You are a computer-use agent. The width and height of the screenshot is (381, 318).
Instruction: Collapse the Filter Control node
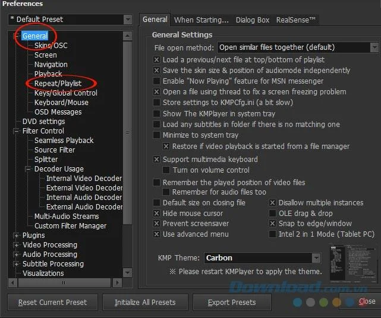16,131
